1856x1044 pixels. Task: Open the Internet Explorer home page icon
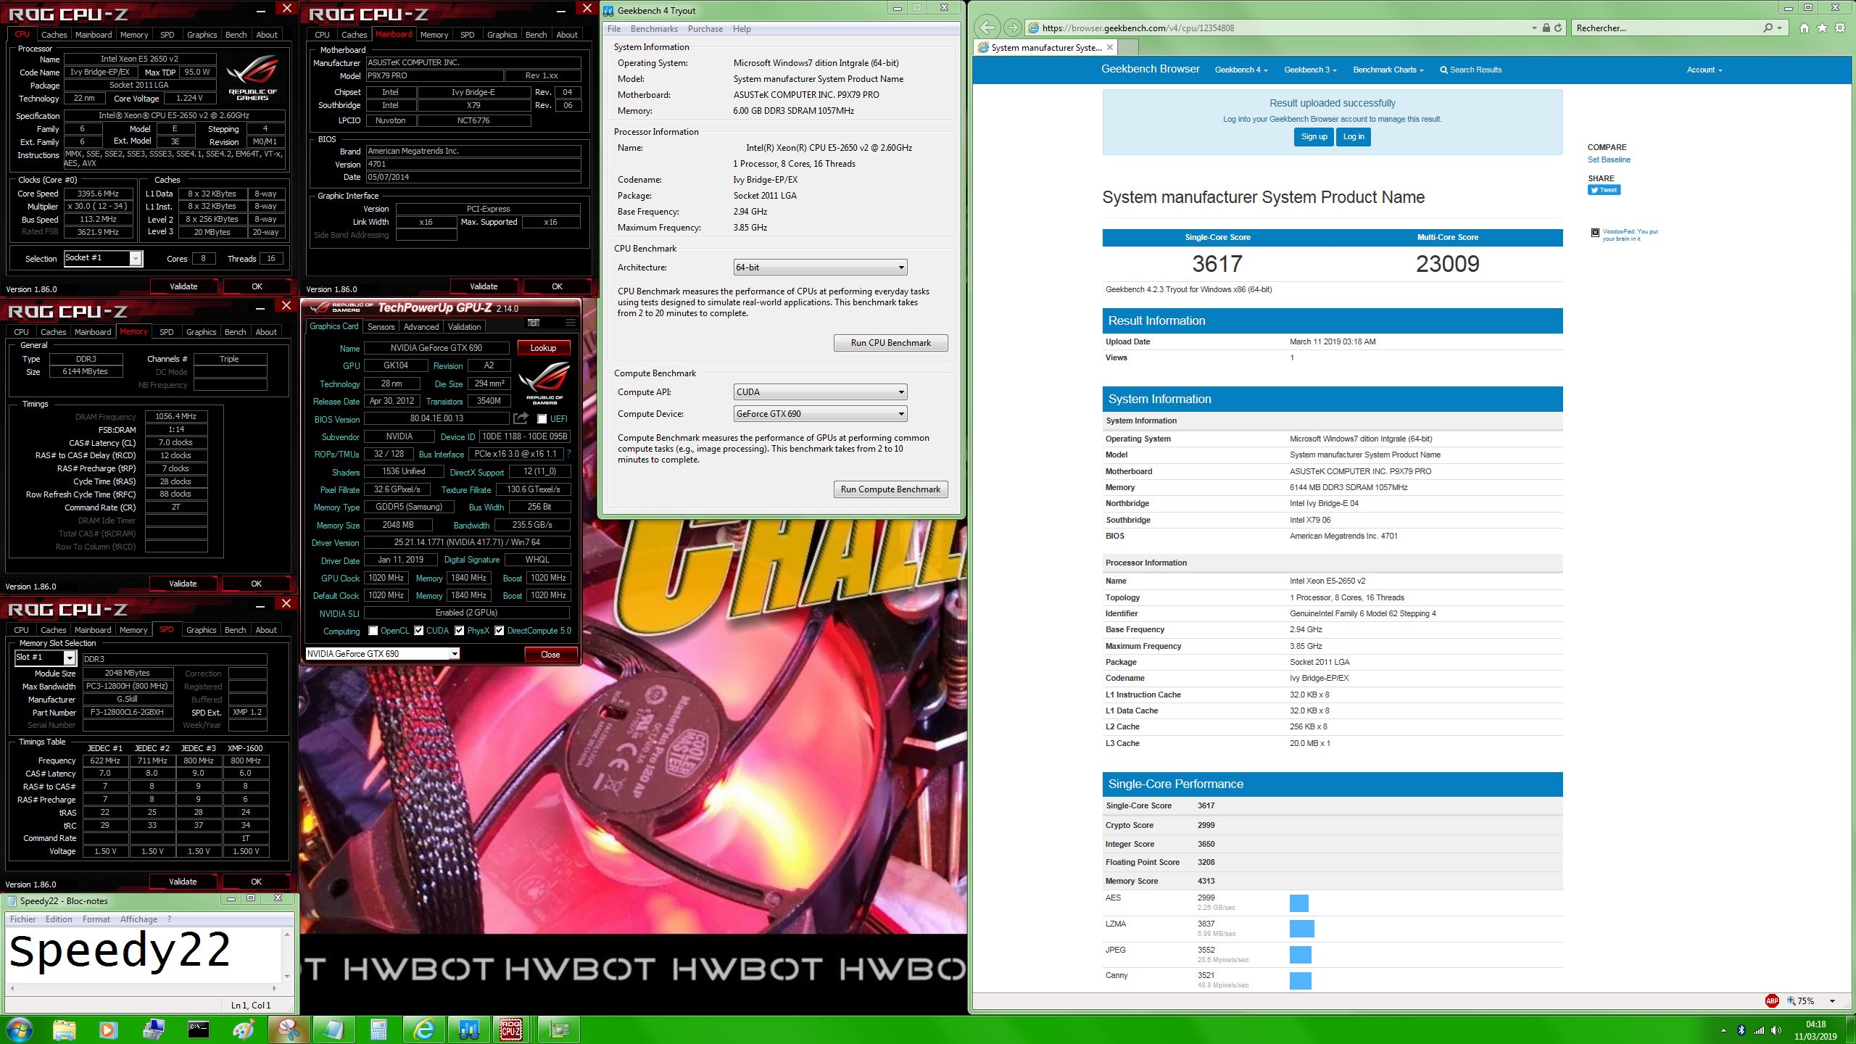click(x=1804, y=28)
